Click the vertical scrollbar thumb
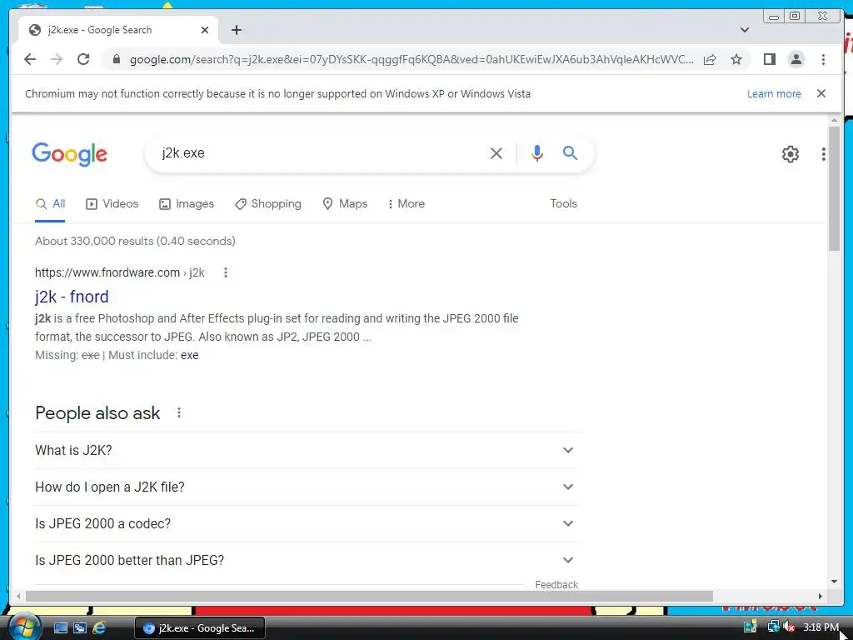The width and height of the screenshot is (853, 640). pyautogui.click(x=834, y=188)
